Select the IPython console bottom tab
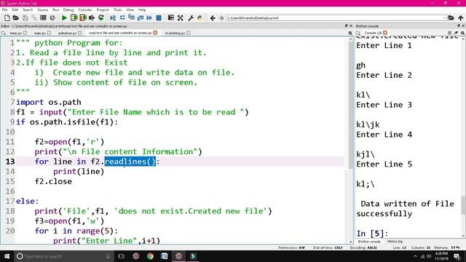 click(369, 242)
